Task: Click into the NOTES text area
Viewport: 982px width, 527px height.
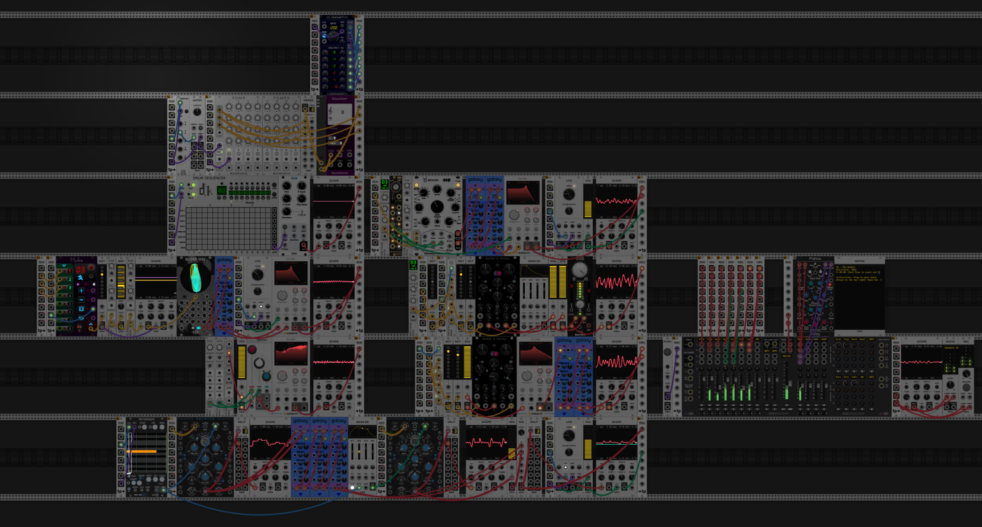Action: tap(859, 296)
